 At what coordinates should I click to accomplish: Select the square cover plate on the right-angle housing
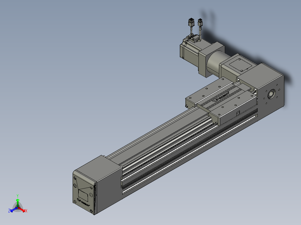(x=241, y=65)
